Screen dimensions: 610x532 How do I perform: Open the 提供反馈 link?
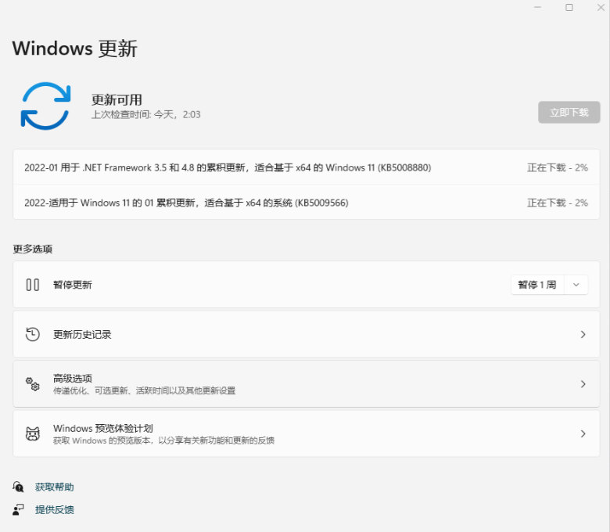55,509
